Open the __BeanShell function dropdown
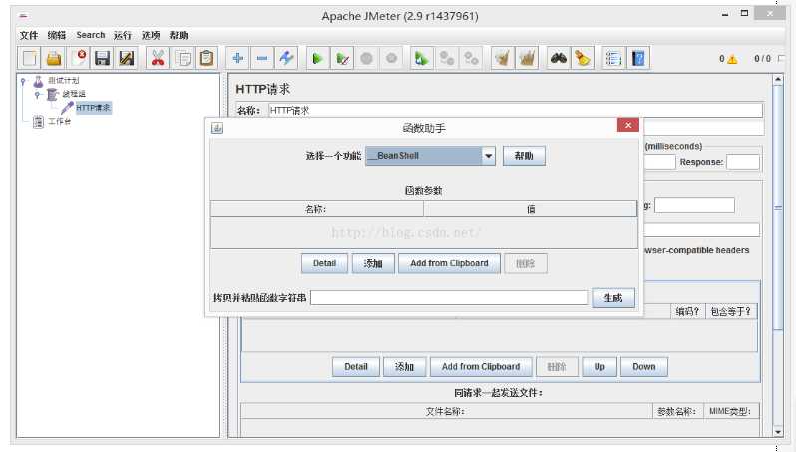 coord(488,156)
